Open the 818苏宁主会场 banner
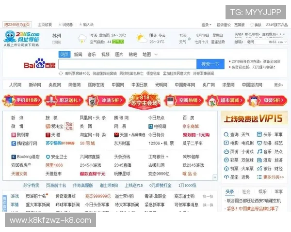 click(x=145, y=101)
